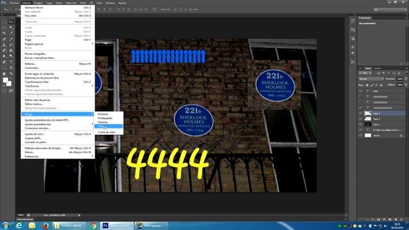Select the Dodge tool

click(x=11, y=56)
